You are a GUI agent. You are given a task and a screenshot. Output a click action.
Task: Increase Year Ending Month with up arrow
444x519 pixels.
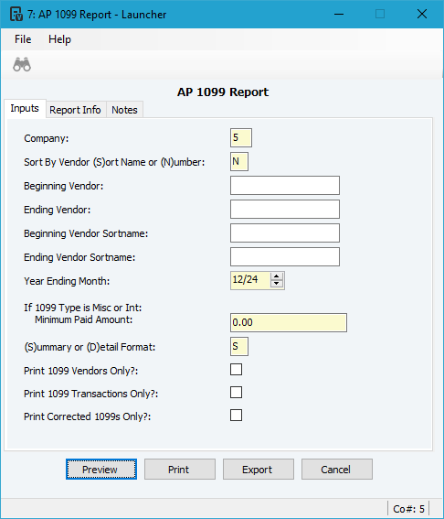click(x=277, y=276)
